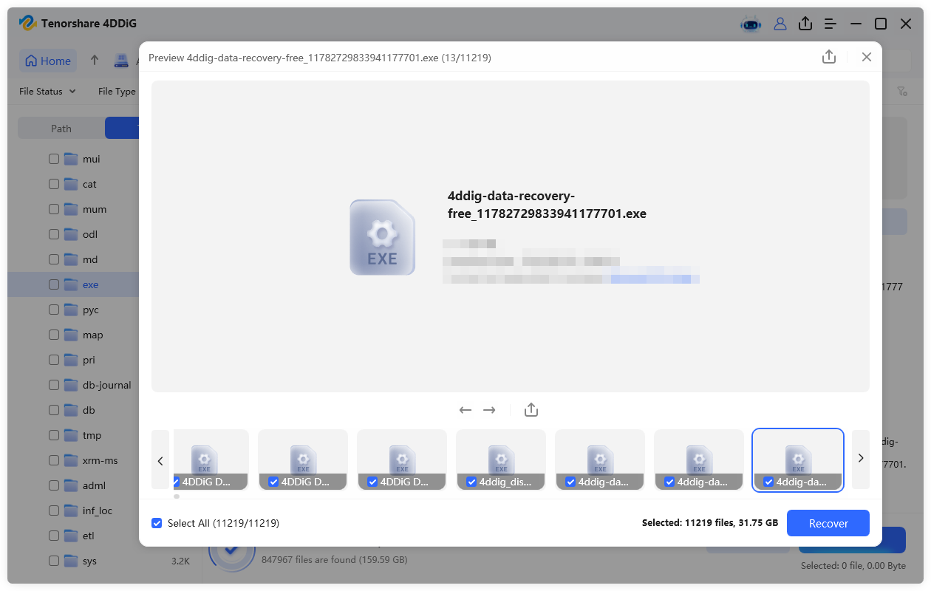Screen dimensions: 931x591
Task: Move the thumbnail strip left with the chevron
Action: [160, 460]
